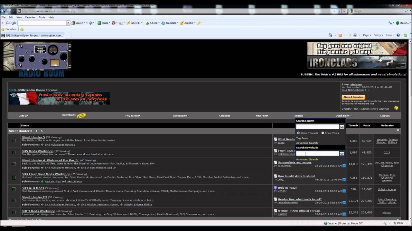Click the Google Toolbar wrench settings icon
The width and height of the screenshot is (412, 231).
391,23
